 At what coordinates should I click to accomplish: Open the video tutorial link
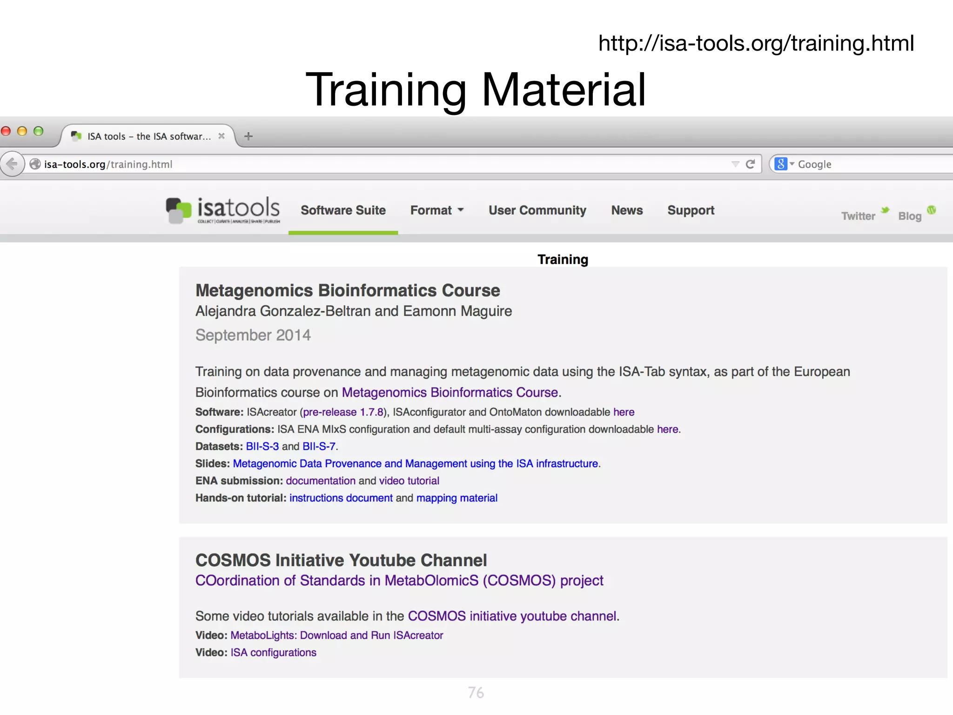409,481
